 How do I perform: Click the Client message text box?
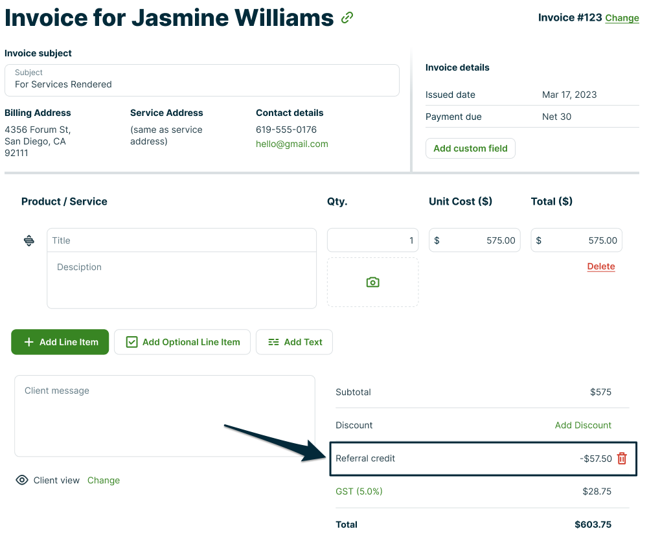pos(165,416)
